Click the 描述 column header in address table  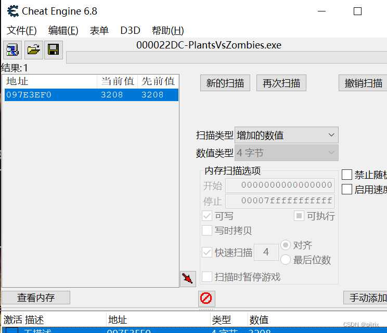(x=65, y=319)
